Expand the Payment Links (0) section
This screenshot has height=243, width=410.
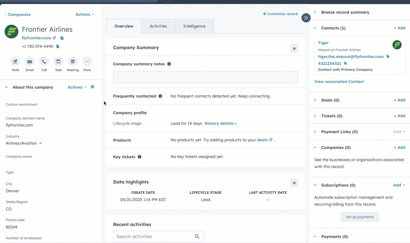pyautogui.click(x=315, y=132)
